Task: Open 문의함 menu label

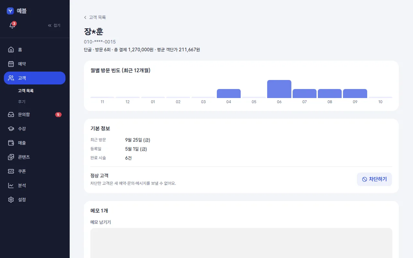Action: [x=24, y=114]
